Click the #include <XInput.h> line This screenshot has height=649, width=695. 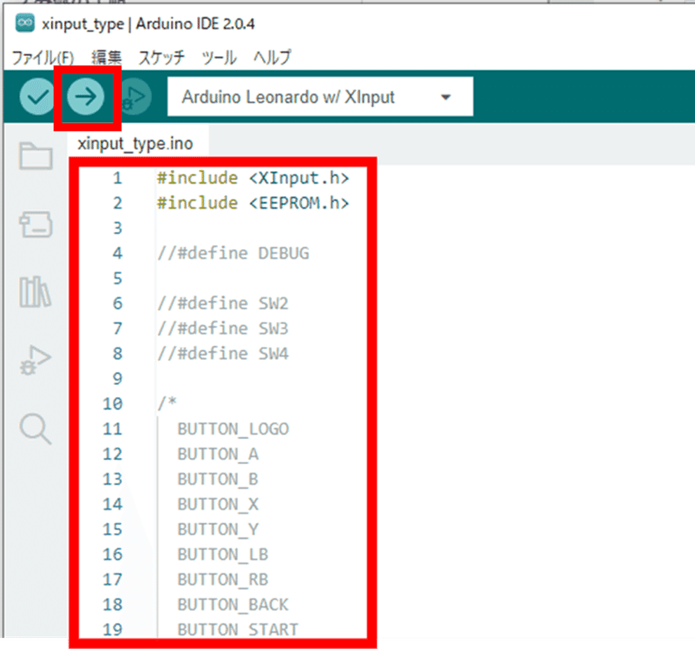click(253, 178)
